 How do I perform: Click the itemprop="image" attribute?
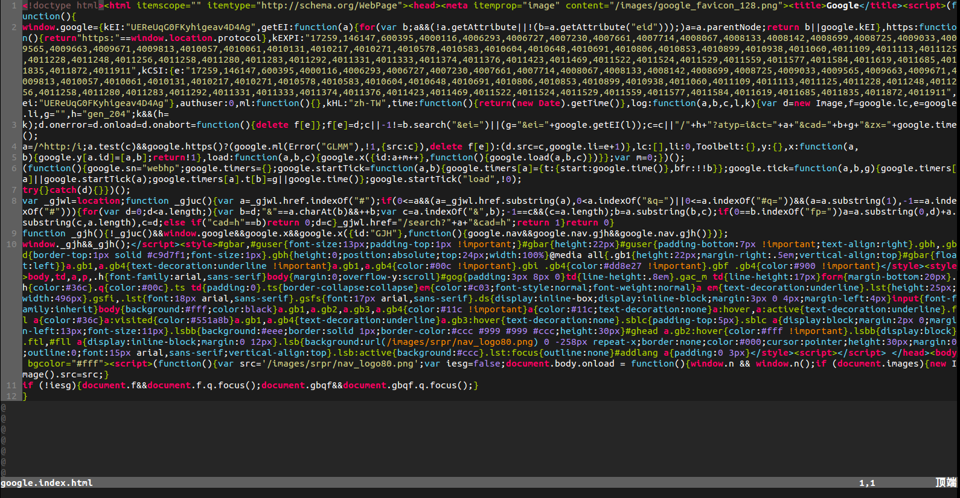(x=517, y=5)
